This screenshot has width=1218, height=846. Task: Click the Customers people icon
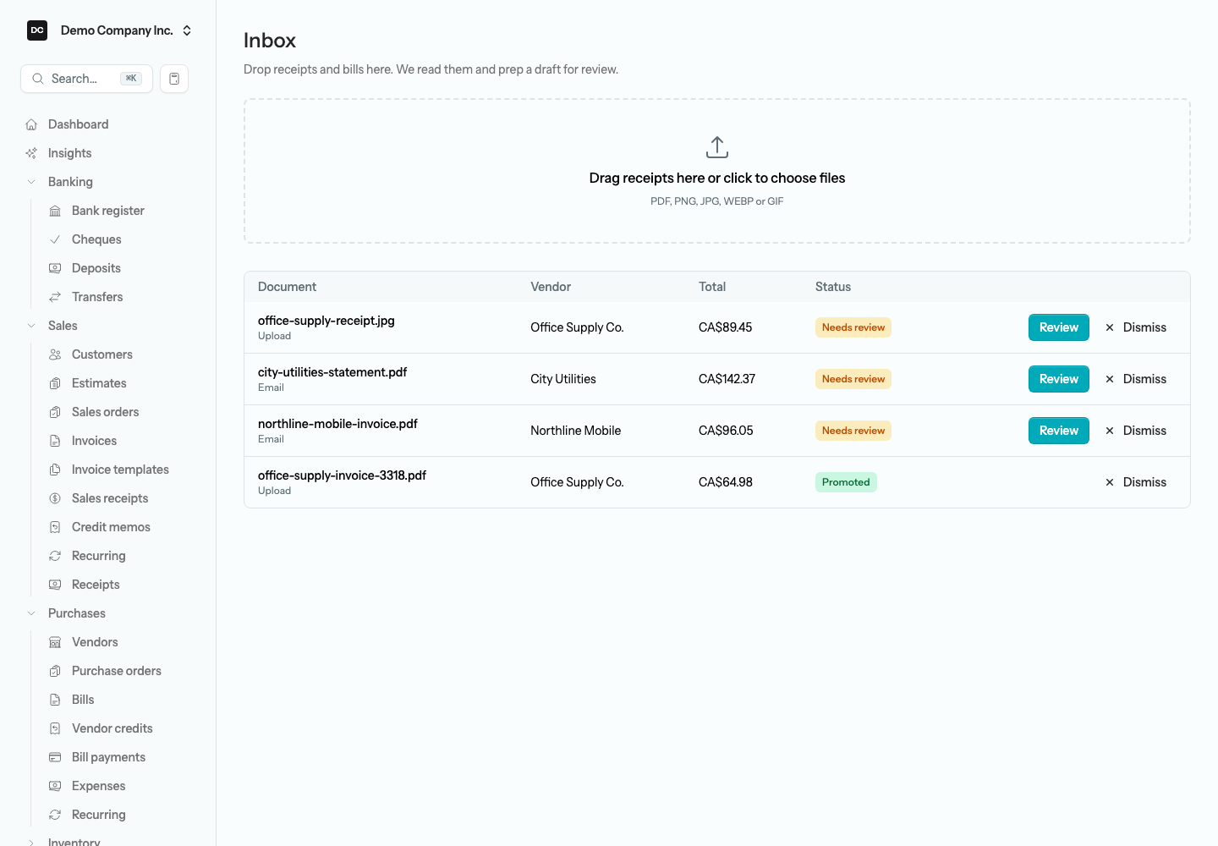(55, 354)
